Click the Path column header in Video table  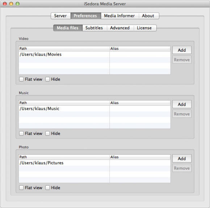click(64, 48)
